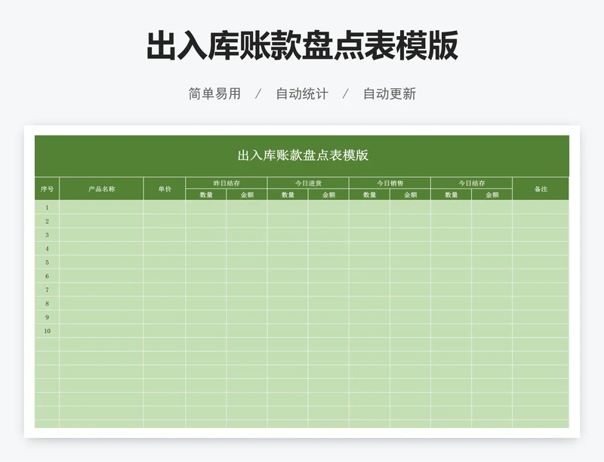Select the 简单易用 subtitle text

214,94
